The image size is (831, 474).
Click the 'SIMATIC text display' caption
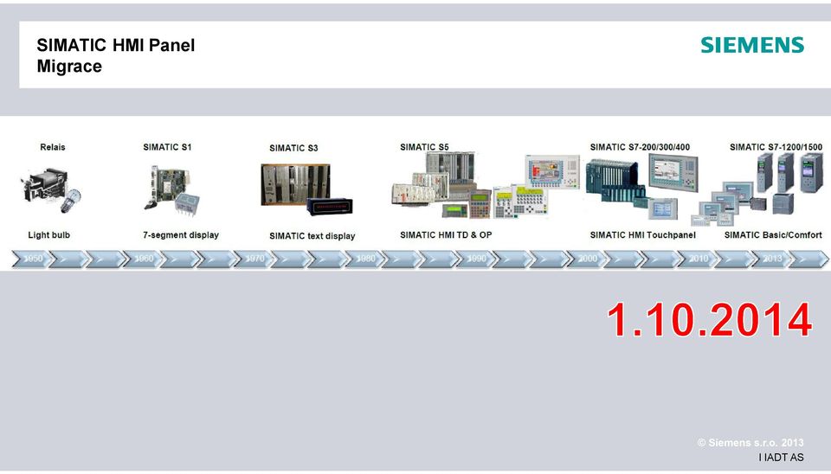(312, 236)
